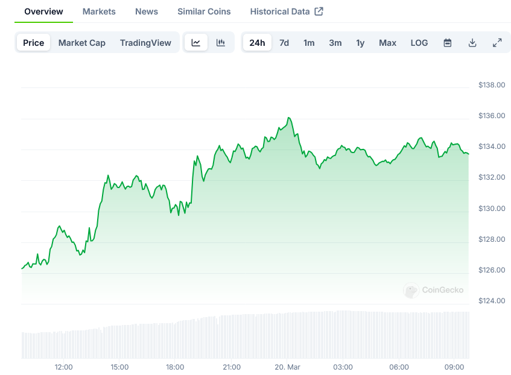Show Max time range
The width and height of the screenshot is (511, 375).
click(387, 43)
